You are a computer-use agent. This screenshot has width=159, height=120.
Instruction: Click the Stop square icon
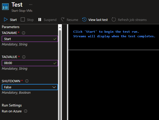click(23, 20)
